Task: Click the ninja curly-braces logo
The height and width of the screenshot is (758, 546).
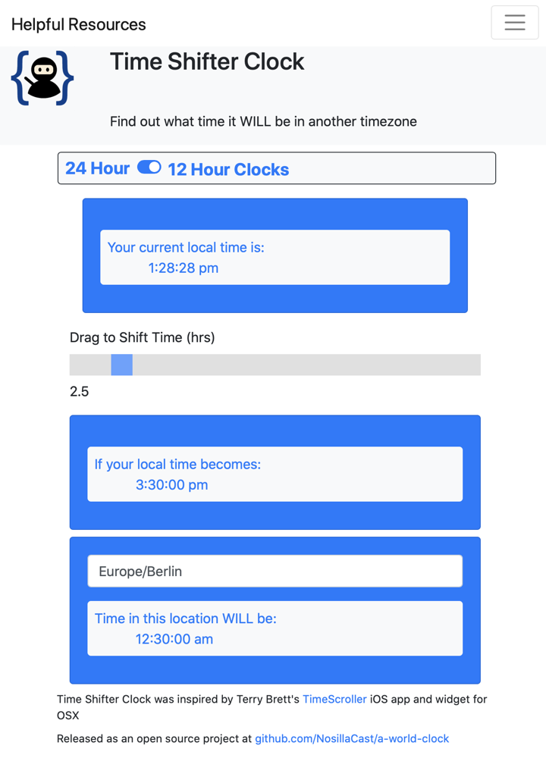Action: [42, 78]
